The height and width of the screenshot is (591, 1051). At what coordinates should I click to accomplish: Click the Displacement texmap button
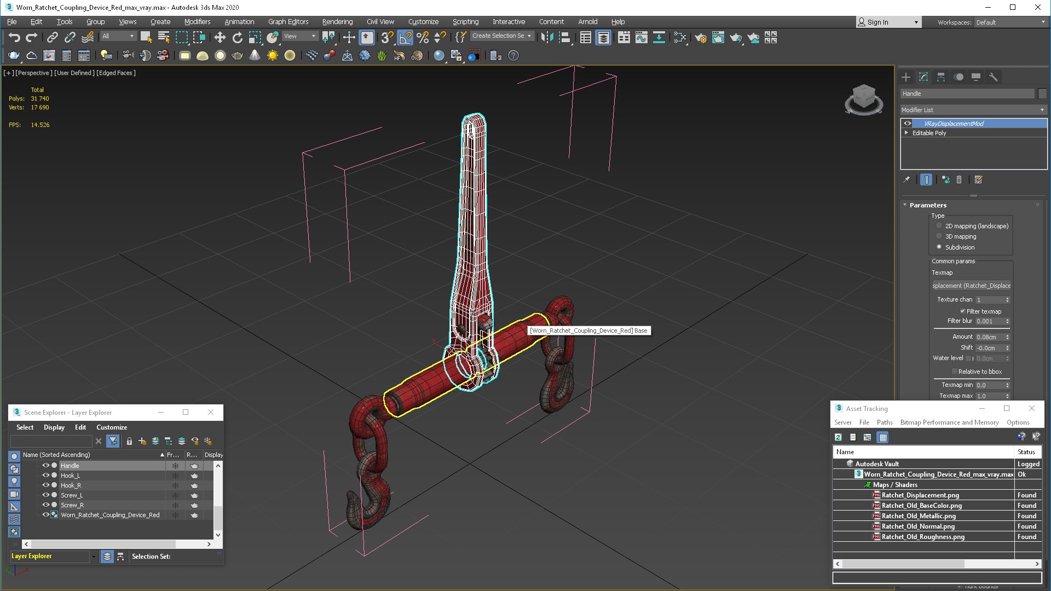pyautogui.click(x=971, y=286)
